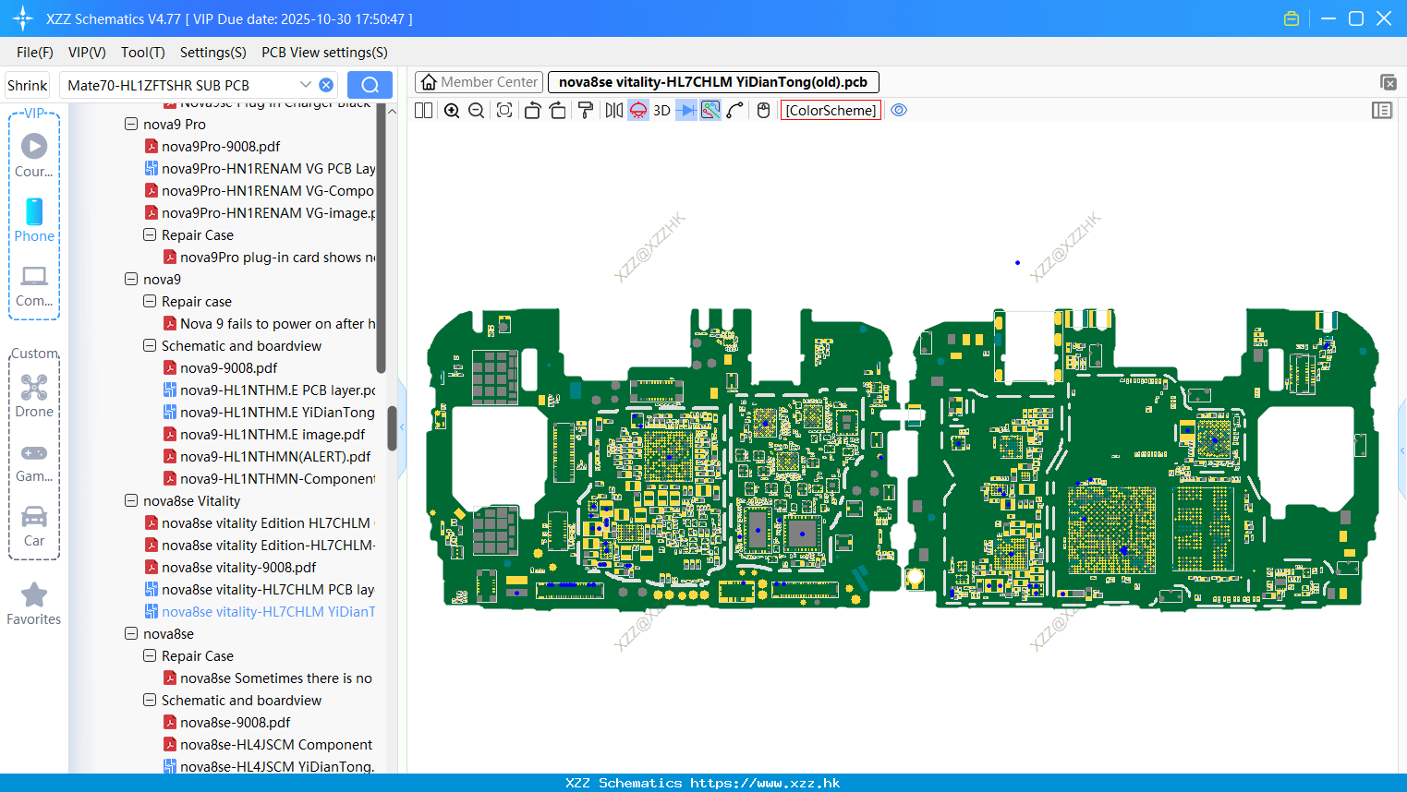Viewport: 1407px width, 792px height.
Task: Click the blue search button
Action: (370, 85)
